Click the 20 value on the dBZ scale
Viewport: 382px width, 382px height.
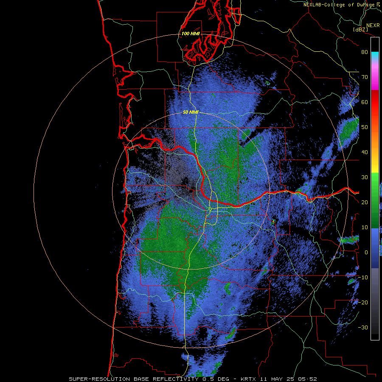365,202
